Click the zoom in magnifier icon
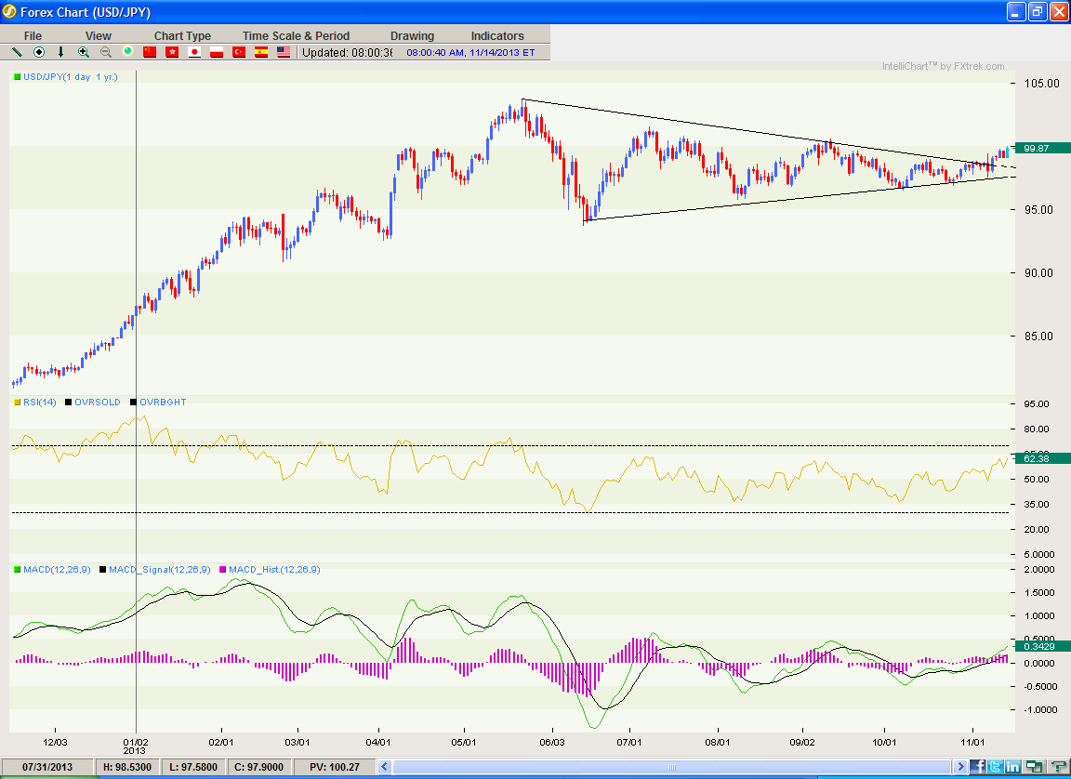 [x=84, y=52]
